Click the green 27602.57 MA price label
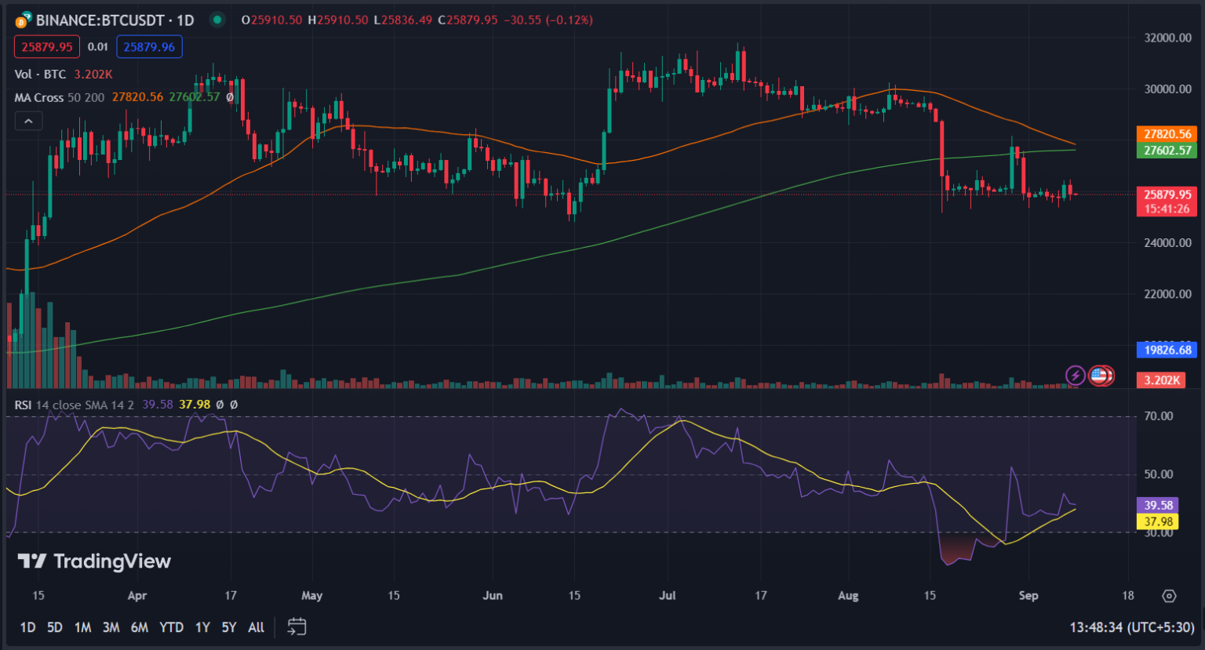The image size is (1205, 650). [1167, 151]
